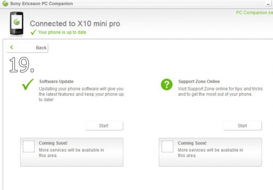The width and height of the screenshot is (273, 190).
Task: Click the Back button
Action: [27, 48]
